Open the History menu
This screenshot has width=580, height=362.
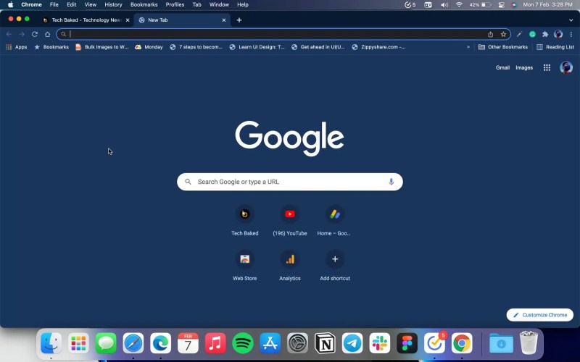113,5
